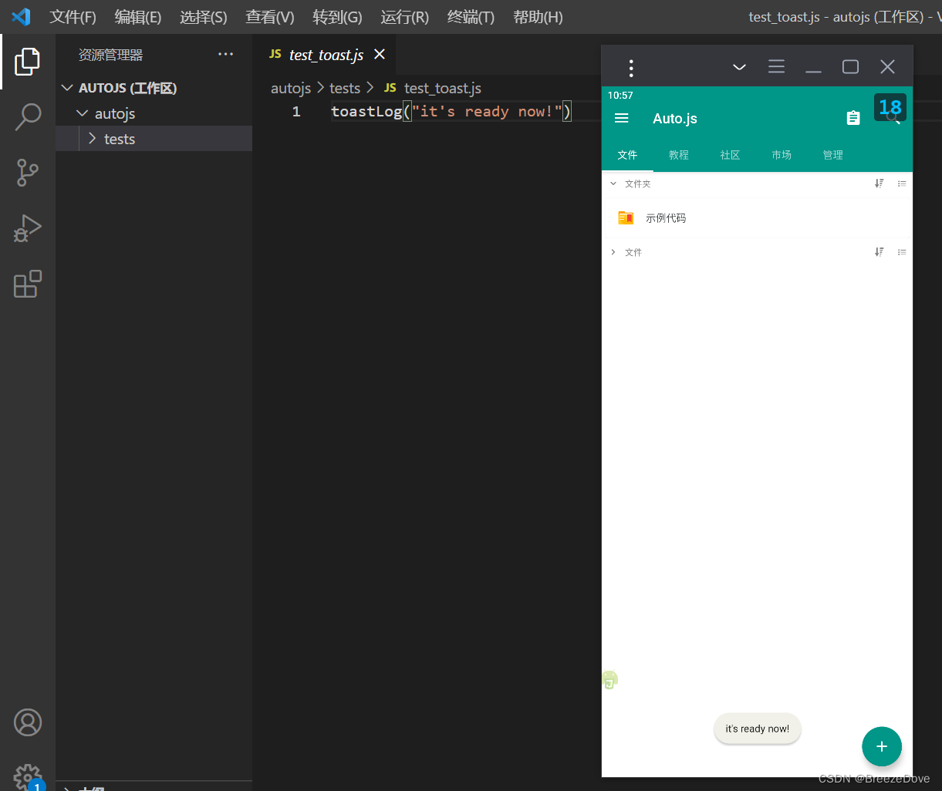942x791 pixels.
Task: Open Explorer panel more actions ellipsis
Action: pos(225,54)
